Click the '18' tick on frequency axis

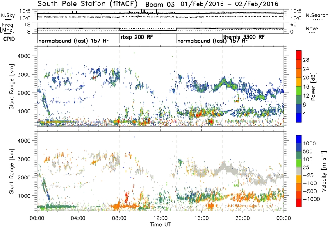(27, 25)
